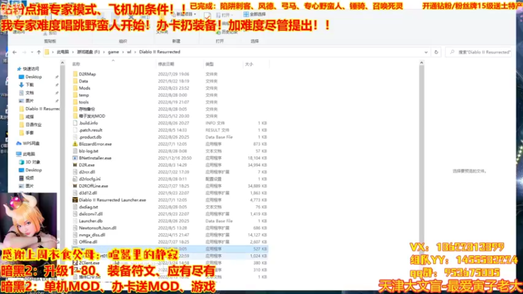Select 下载 in navigation pane
Image resolution: width=523 pixels, height=294 pixels.
(x=29, y=85)
